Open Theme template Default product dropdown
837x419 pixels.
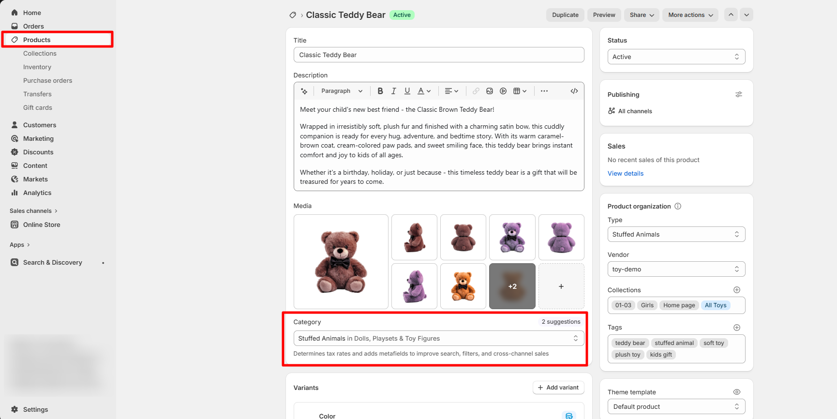pyautogui.click(x=676, y=406)
